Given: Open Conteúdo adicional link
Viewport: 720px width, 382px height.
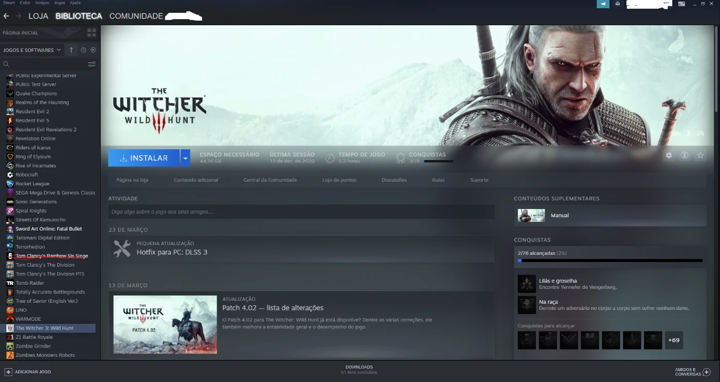Looking at the screenshot, I should pyautogui.click(x=196, y=180).
